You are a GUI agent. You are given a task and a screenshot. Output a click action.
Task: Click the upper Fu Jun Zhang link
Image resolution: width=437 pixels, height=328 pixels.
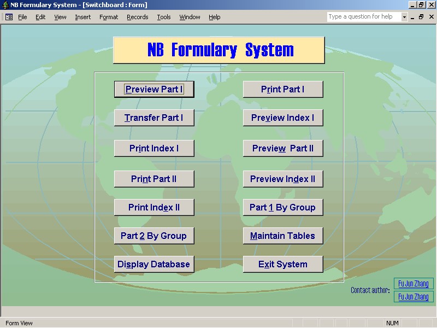click(414, 284)
